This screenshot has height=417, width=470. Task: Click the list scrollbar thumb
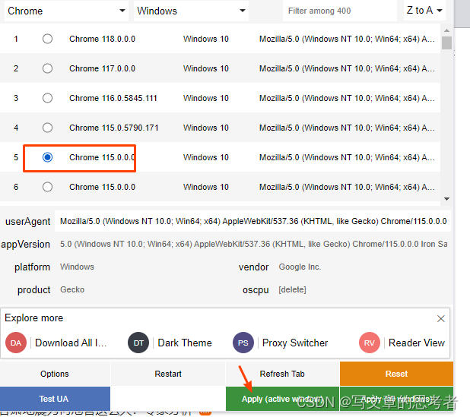[x=446, y=43]
